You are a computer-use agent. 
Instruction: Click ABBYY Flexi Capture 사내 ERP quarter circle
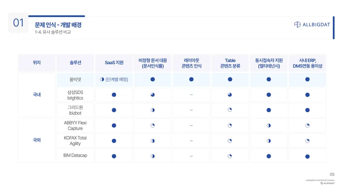[x=307, y=125]
